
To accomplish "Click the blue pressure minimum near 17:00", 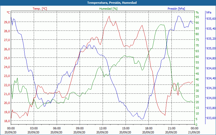I will 142,119.
